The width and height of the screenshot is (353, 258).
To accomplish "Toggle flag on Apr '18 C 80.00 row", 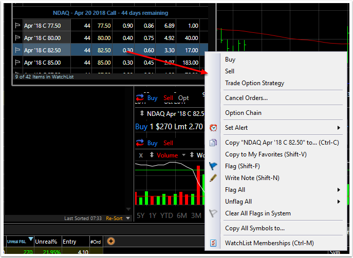I will coord(17,38).
